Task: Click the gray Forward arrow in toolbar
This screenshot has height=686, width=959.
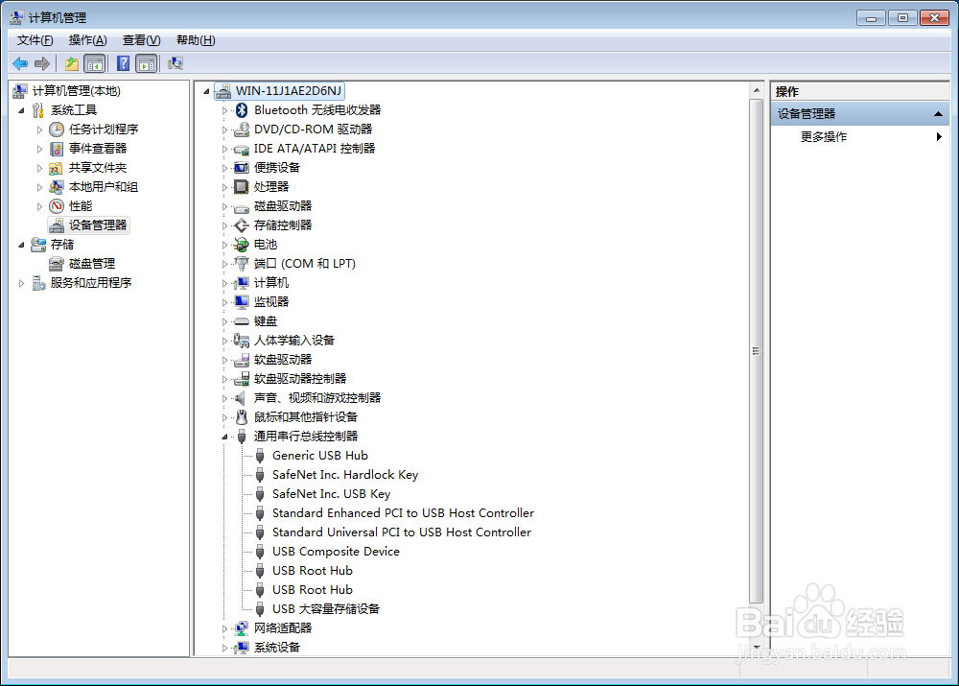Action: (x=42, y=63)
